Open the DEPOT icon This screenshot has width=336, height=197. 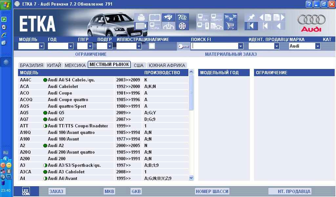pyautogui.click(x=217, y=17)
